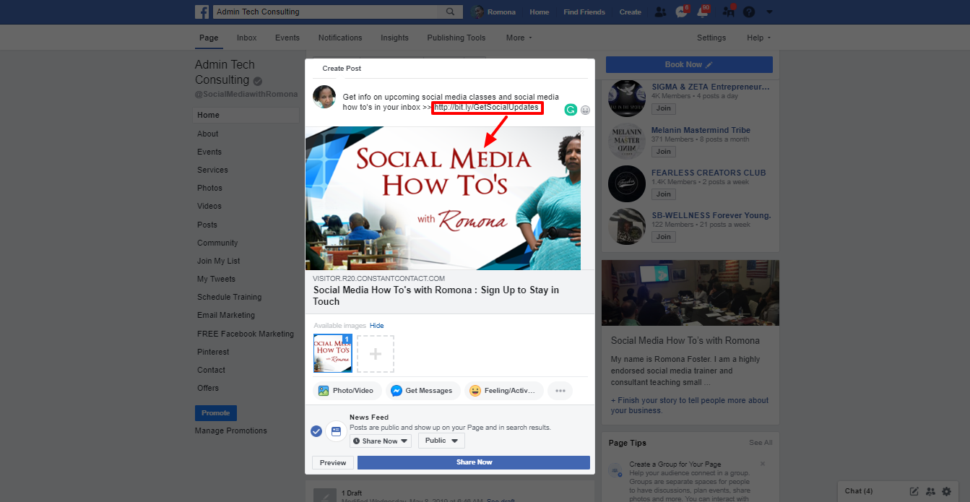
Task: Click the Preview button
Action: click(x=333, y=462)
